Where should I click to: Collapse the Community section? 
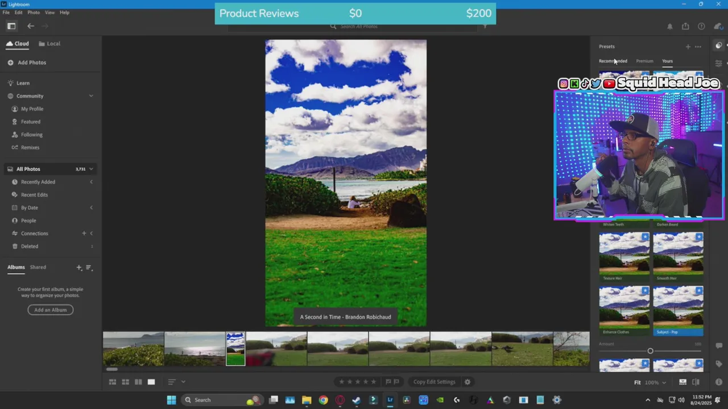pyautogui.click(x=91, y=96)
